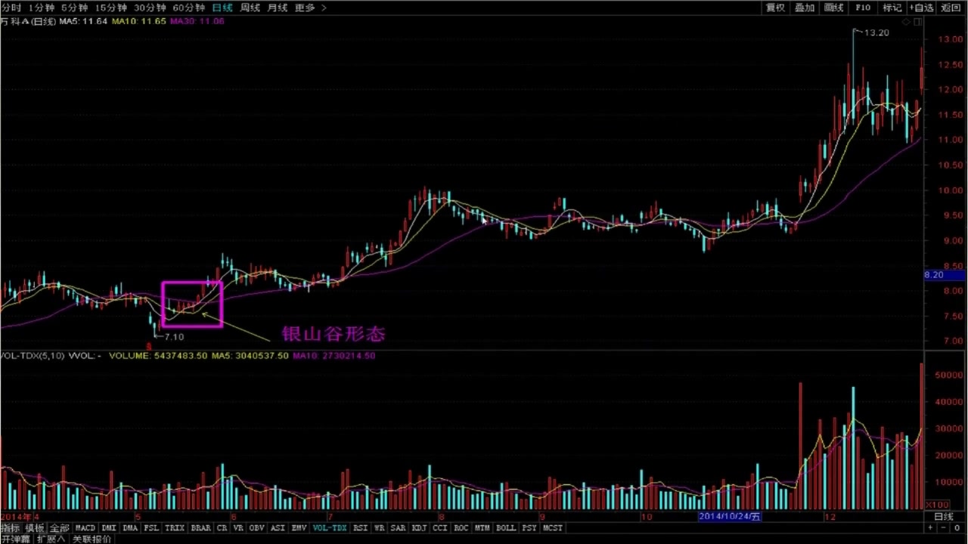
Task: Add stock via +自选 button
Action: [x=922, y=8]
